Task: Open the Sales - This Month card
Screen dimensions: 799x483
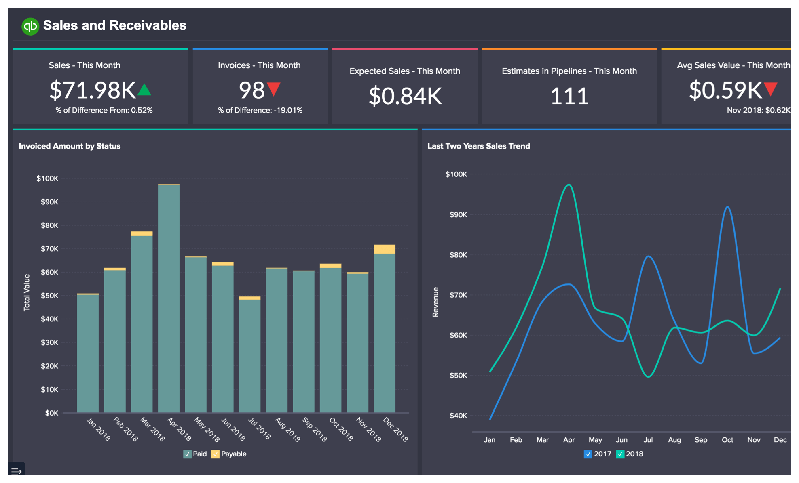Action: pyautogui.click(x=101, y=87)
